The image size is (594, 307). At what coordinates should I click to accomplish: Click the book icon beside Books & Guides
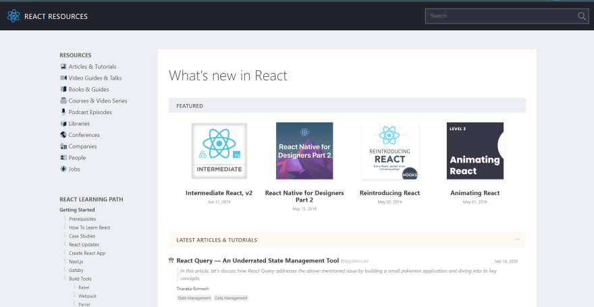[x=63, y=89]
